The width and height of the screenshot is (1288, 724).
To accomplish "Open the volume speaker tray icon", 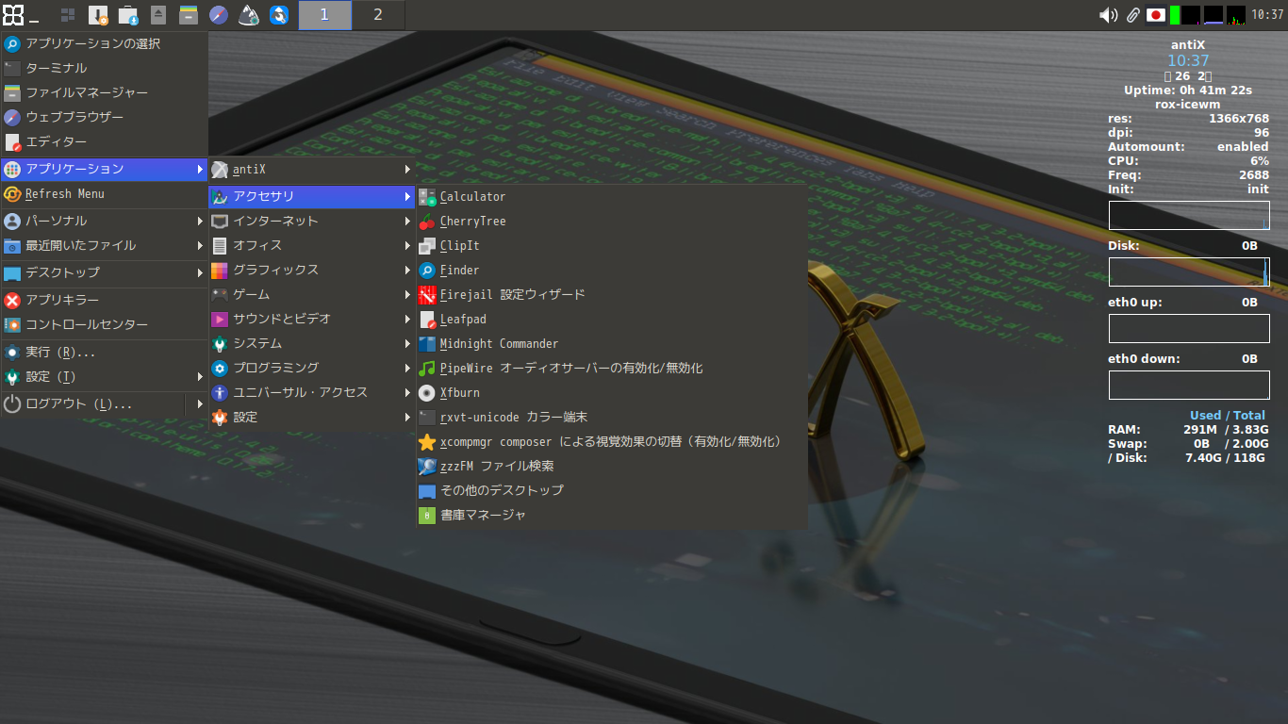I will (1109, 15).
